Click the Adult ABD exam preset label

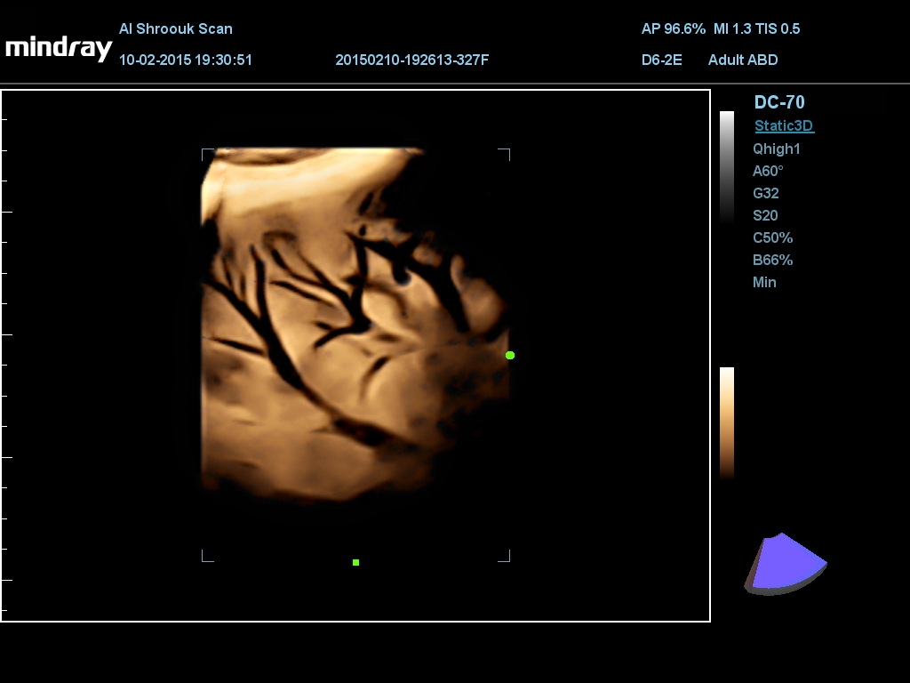coord(743,60)
